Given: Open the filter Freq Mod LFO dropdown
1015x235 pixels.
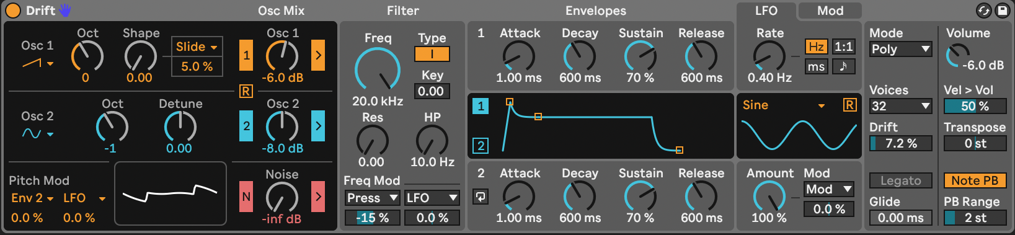Looking at the screenshot, I should pos(432,198).
